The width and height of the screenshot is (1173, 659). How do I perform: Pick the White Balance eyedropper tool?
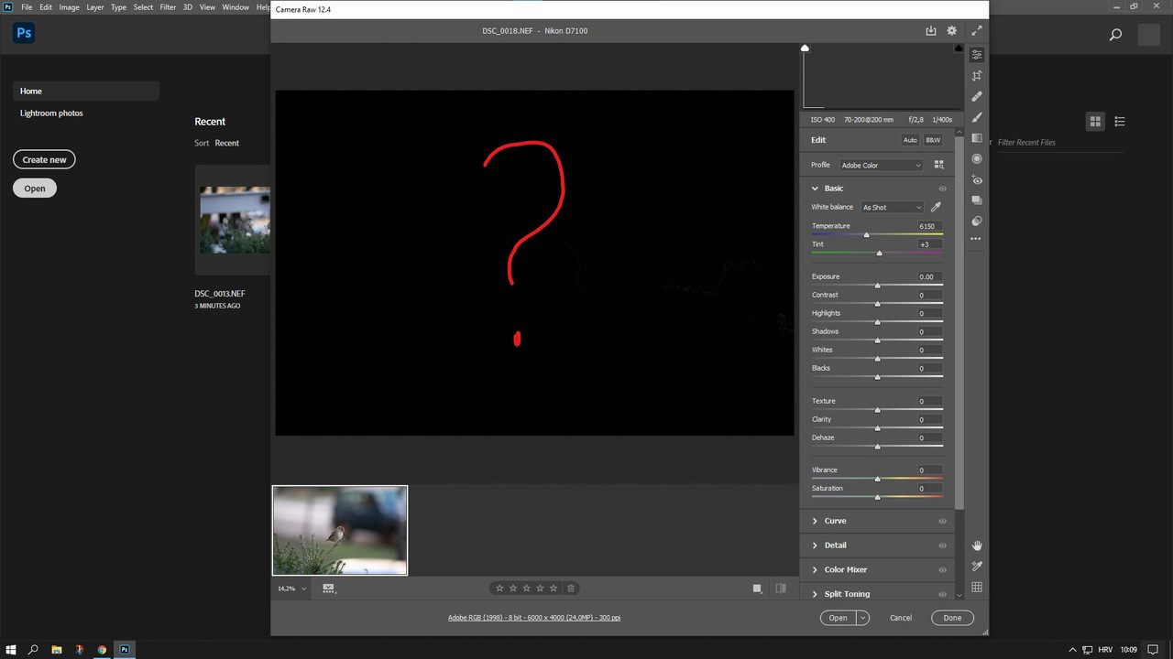click(x=936, y=208)
